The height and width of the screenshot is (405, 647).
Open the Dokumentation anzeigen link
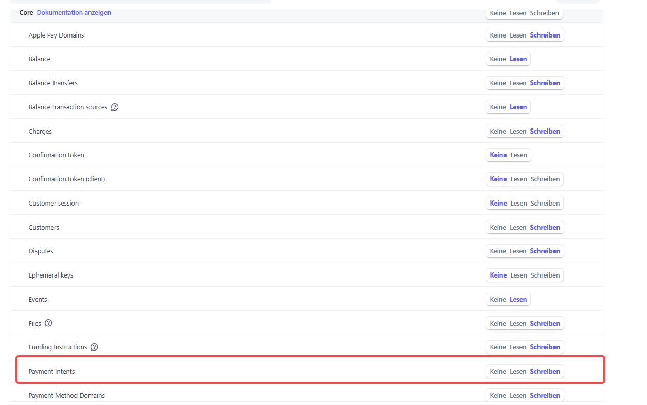point(74,13)
